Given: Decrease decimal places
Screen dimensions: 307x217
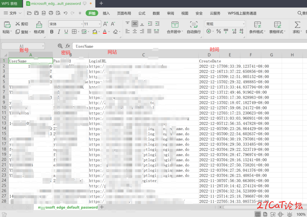Looking at the screenshot, I should (241, 31).
